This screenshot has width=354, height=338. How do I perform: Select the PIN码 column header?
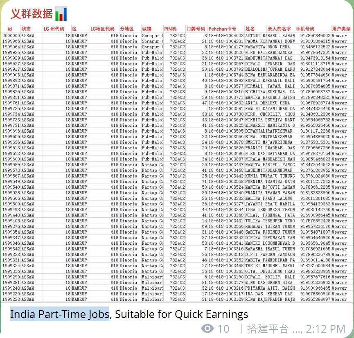[171, 29]
